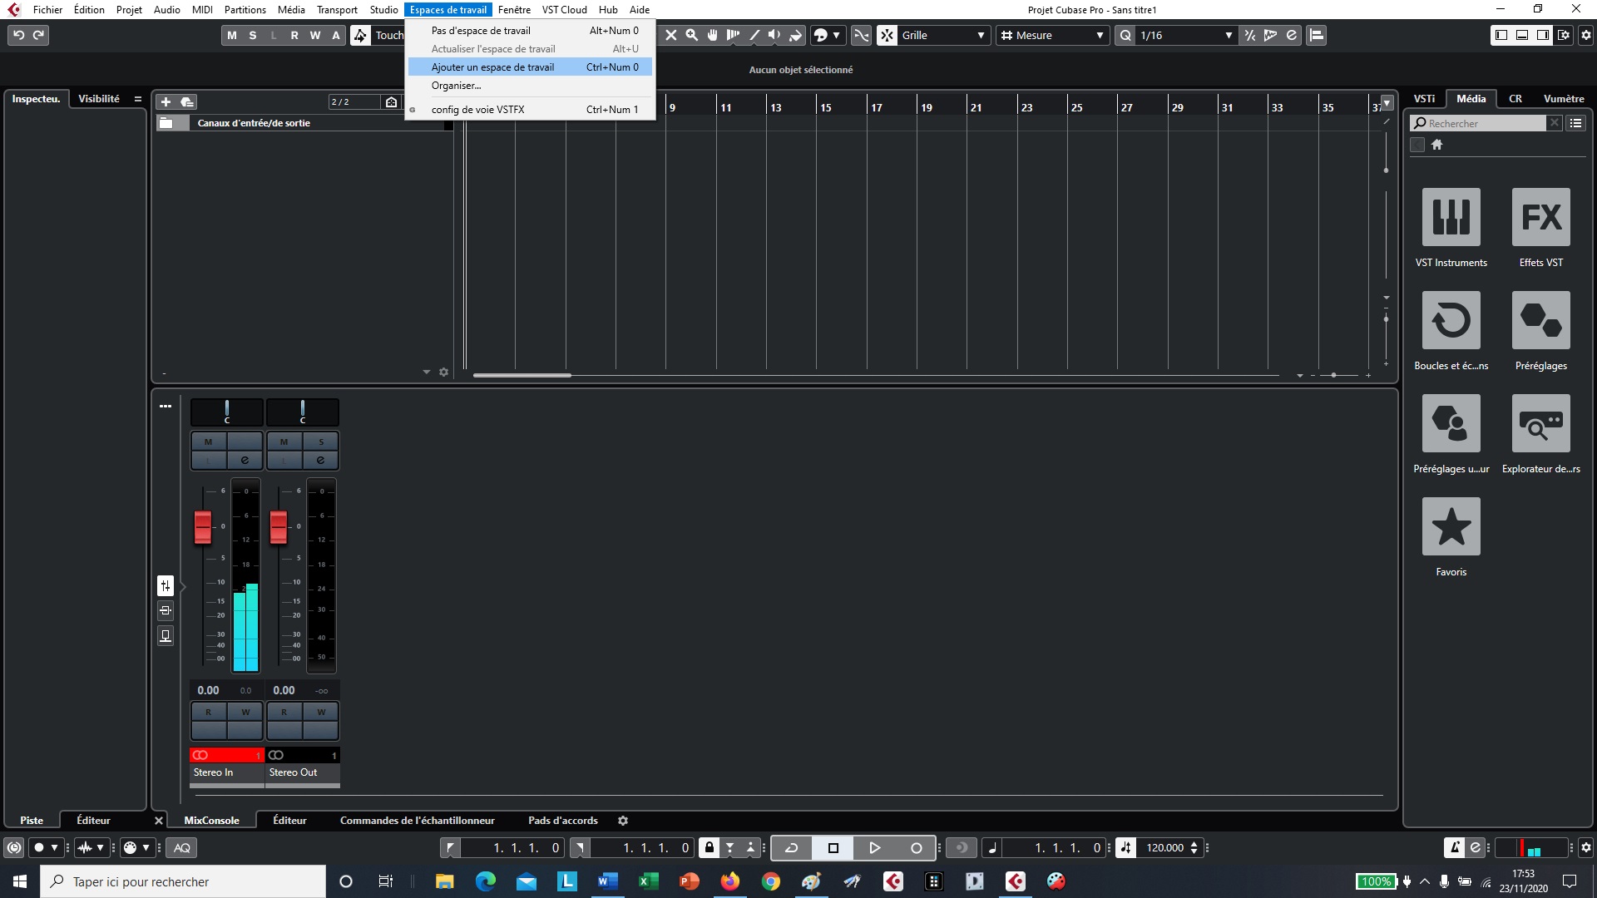This screenshot has height=898, width=1597.
Task: Click the Rechercher media search field
Action: tap(1481, 123)
